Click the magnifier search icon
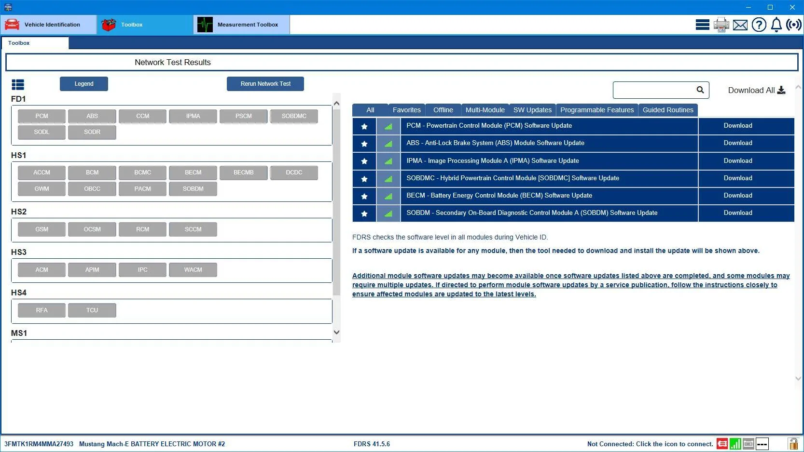 coord(700,90)
